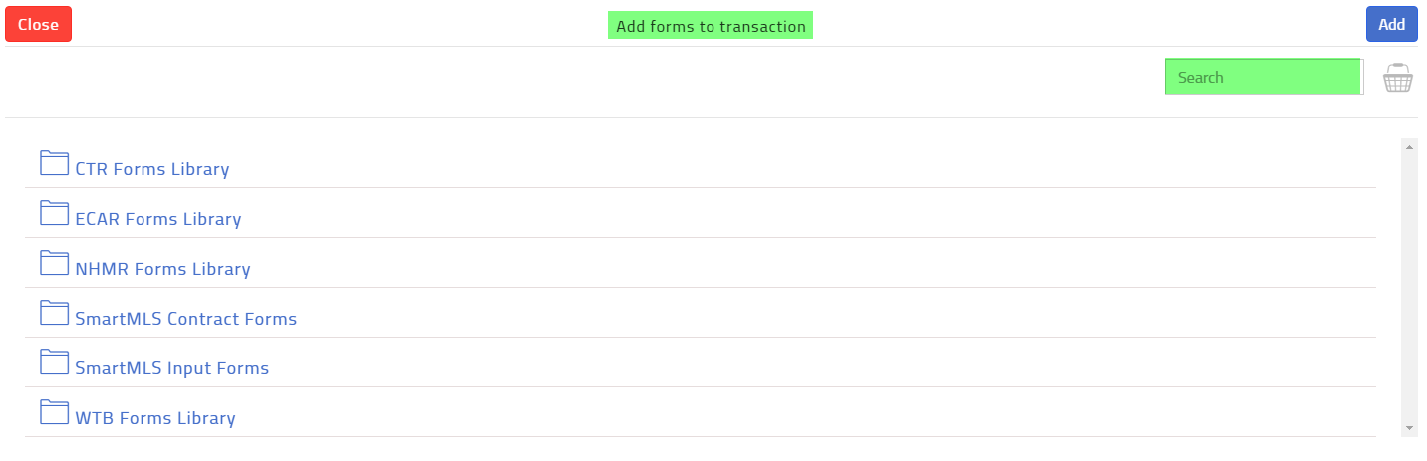
Task: Click the ECAR Forms Library folder icon
Action: (x=54, y=213)
